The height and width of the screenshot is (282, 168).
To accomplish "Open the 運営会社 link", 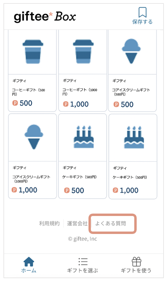I will [77, 224].
